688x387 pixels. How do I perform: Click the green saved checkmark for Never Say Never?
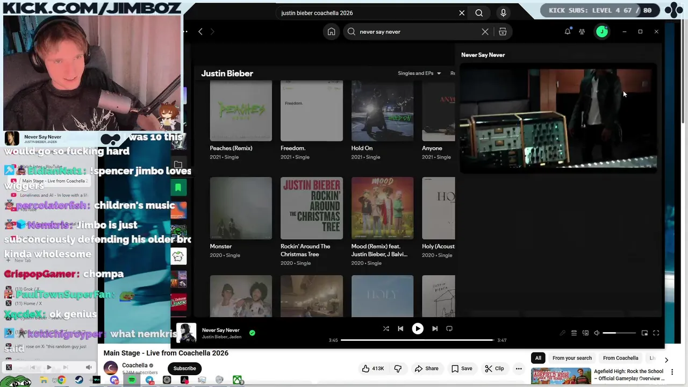[x=252, y=333]
